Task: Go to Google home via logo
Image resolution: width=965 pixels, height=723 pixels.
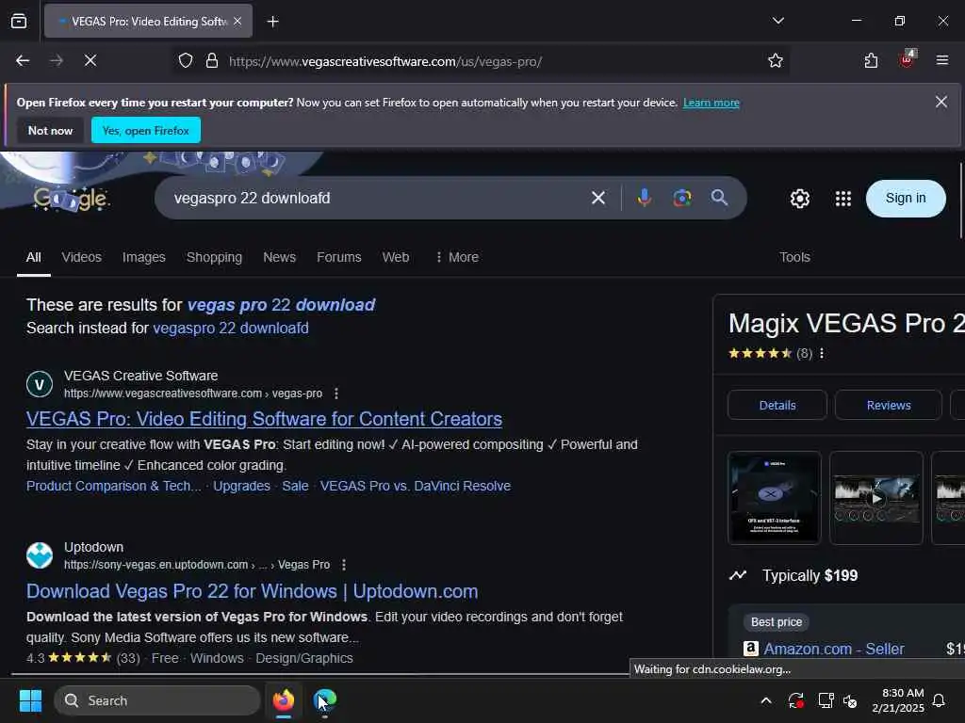Action: (x=71, y=198)
